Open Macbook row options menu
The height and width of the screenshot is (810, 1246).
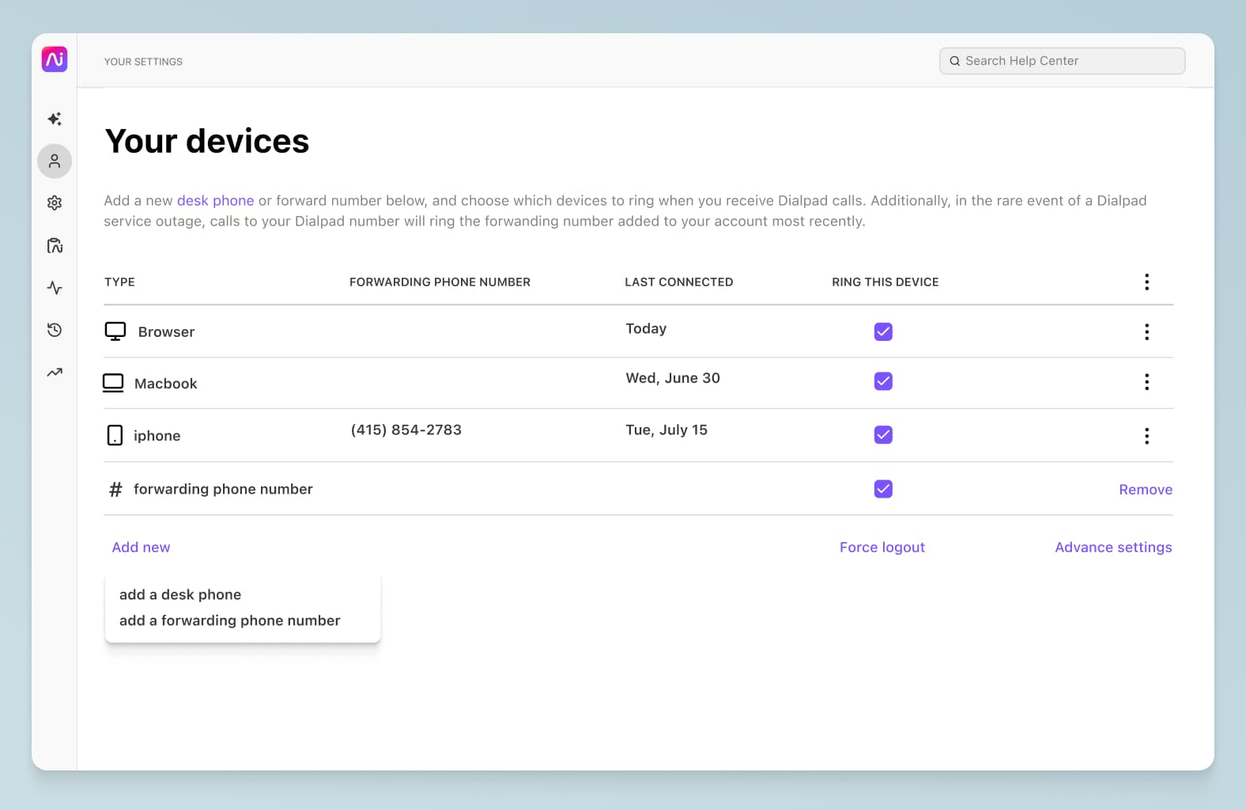(1146, 383)
